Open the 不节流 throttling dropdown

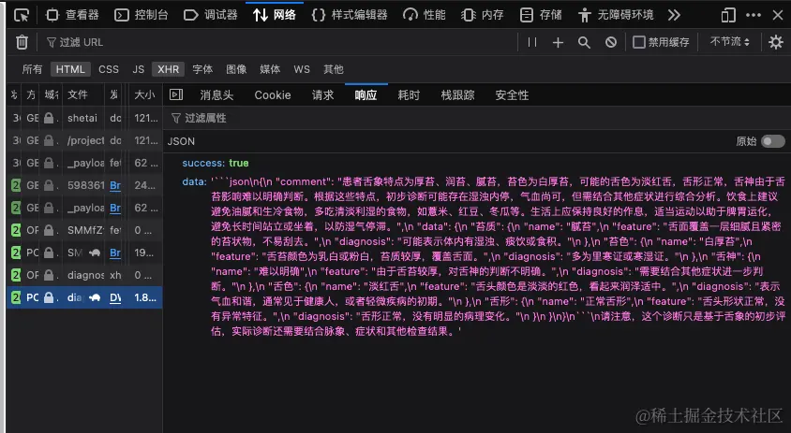pyautogui.click(x=729, y=42)
